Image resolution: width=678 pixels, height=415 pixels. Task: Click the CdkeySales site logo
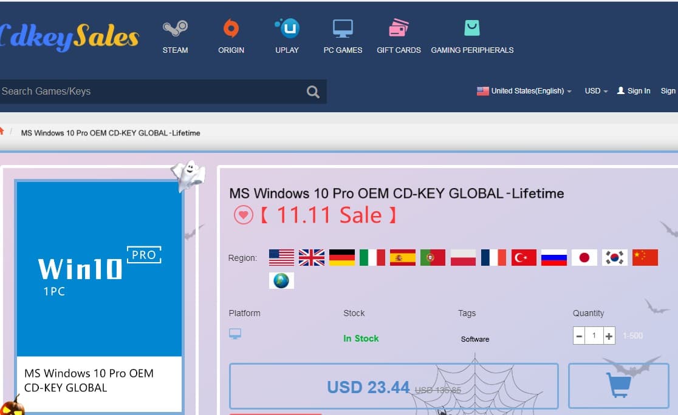click(x=67, y=33)
